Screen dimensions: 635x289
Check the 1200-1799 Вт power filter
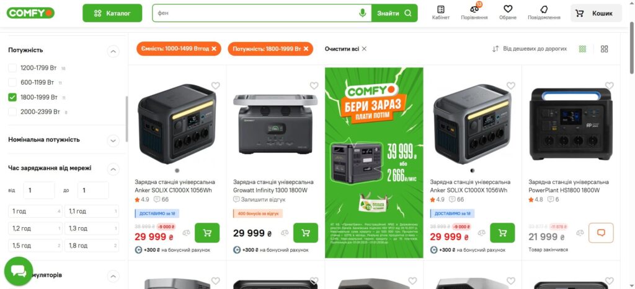coord(12,68)
